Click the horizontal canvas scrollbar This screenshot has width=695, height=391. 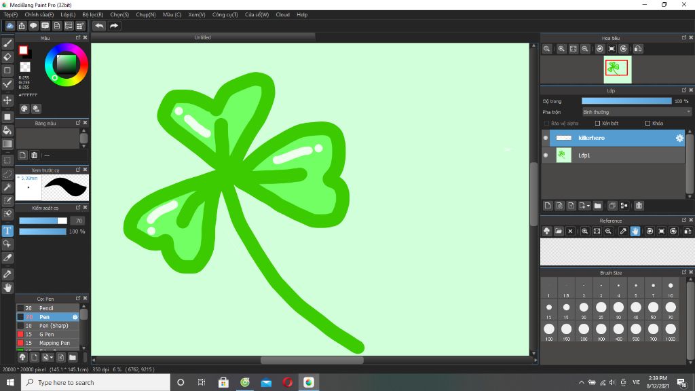312,360
